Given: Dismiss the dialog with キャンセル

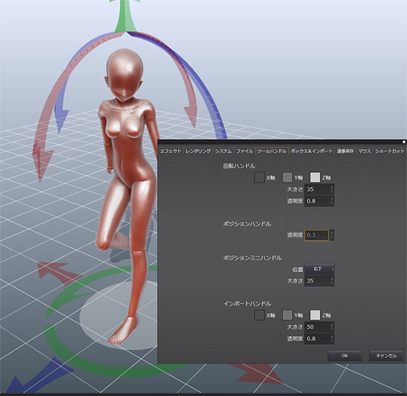Looking at the screenshot, I should [386, 355].
